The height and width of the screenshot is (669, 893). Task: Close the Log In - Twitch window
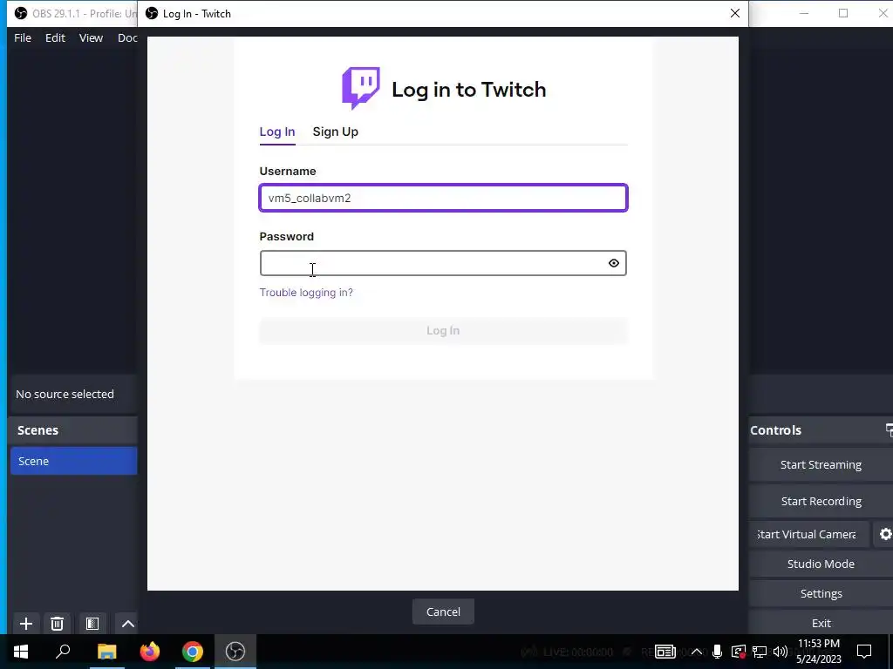point(734,13)
